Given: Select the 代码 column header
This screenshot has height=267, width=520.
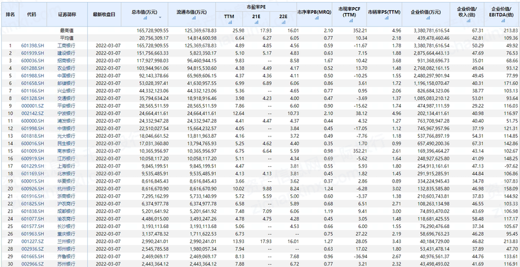Looking at the screenshot, I should pos(32,14).
